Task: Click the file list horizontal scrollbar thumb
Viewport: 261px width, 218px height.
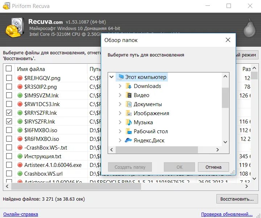Action: click(x=76, y=186)
